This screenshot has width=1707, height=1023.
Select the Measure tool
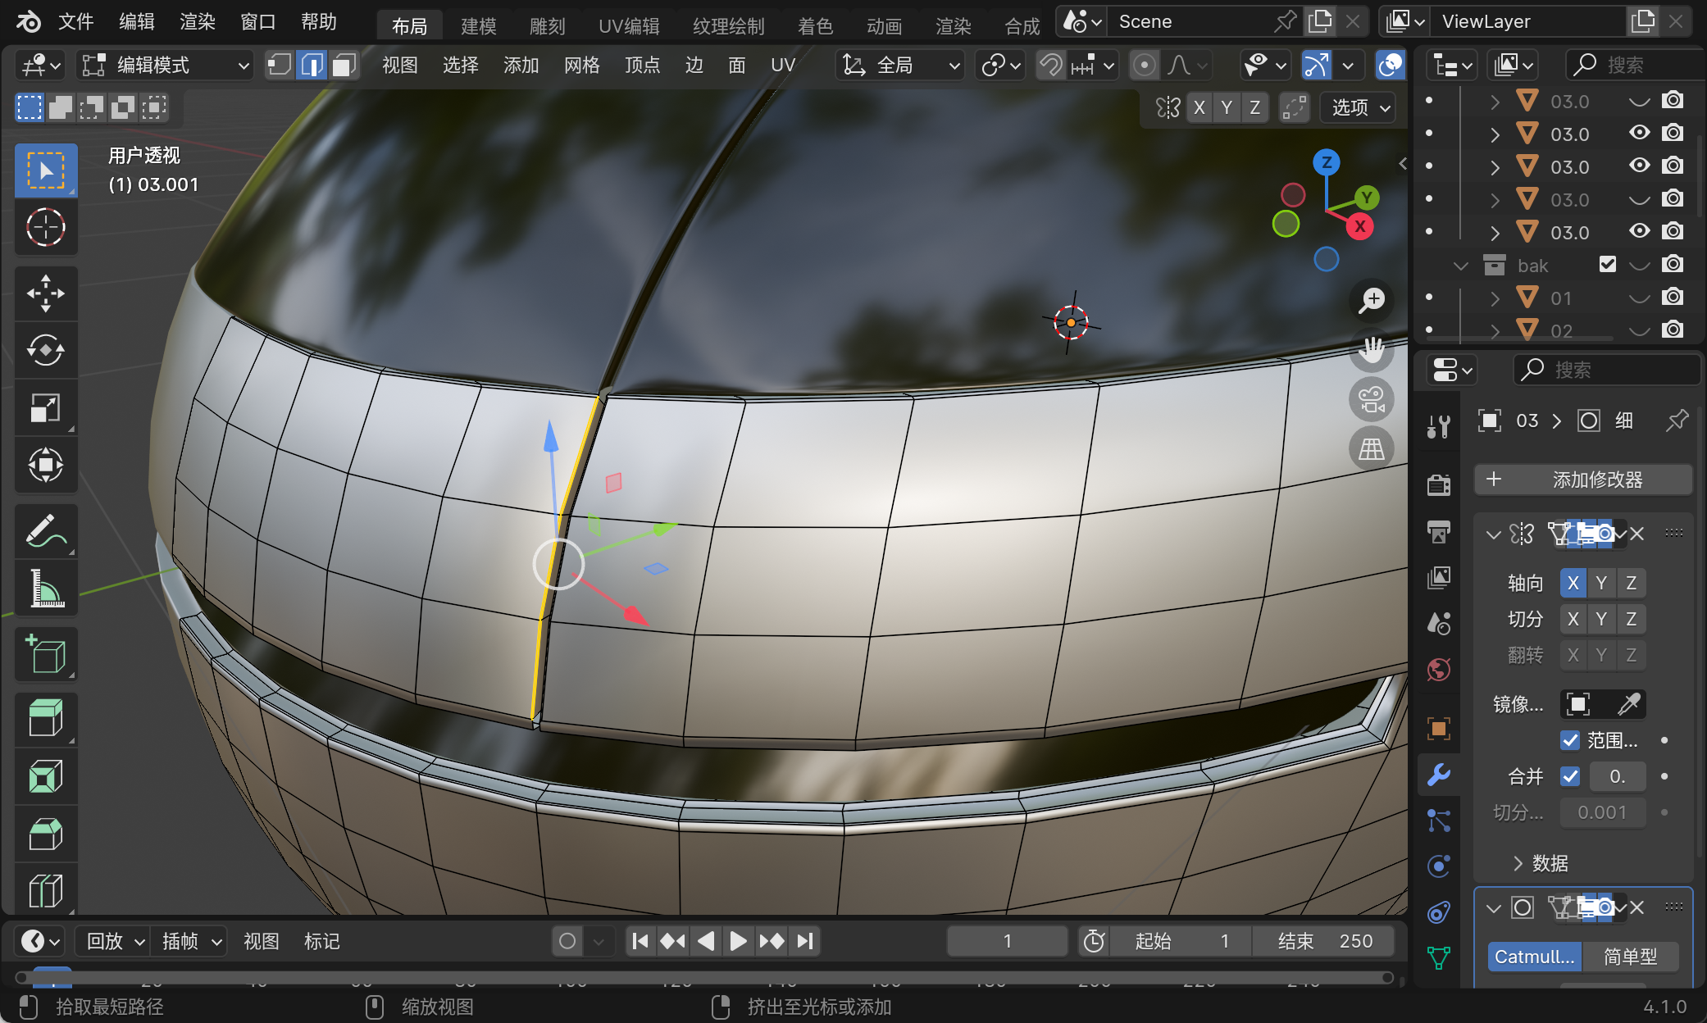tap(46, 588)
